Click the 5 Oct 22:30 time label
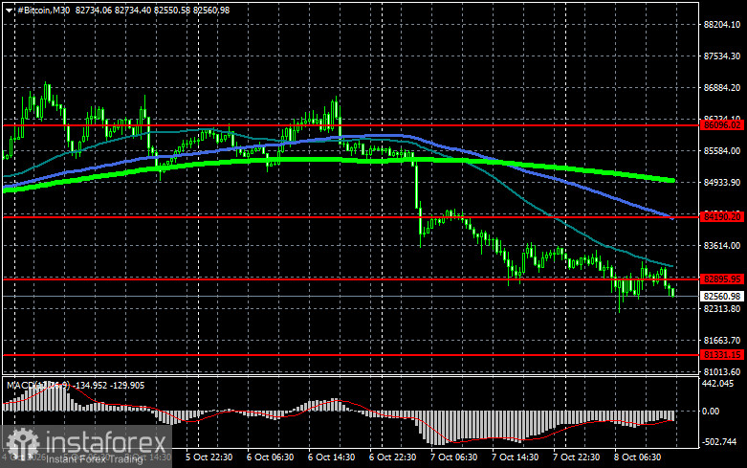Viewport: 747px width, 468px height. 209,457
